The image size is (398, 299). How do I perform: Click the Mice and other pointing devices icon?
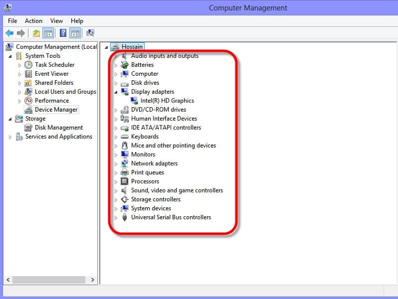coord(125,146)
